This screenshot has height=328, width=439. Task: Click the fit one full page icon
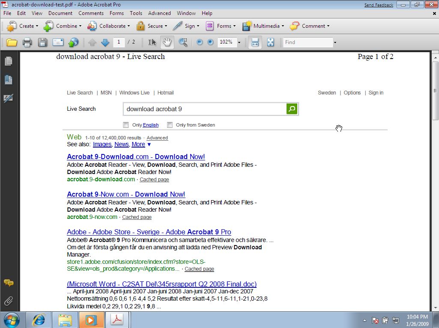pos(270,42)
